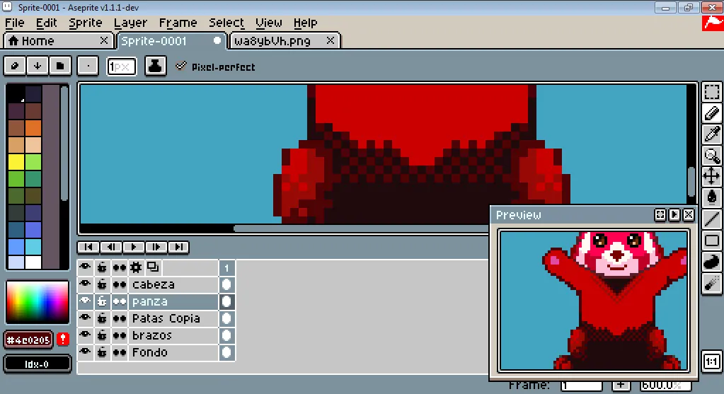The height and width of the screenshot is (394, 724).
Task: Open the Select menu
Action: (x=226, y=23)
